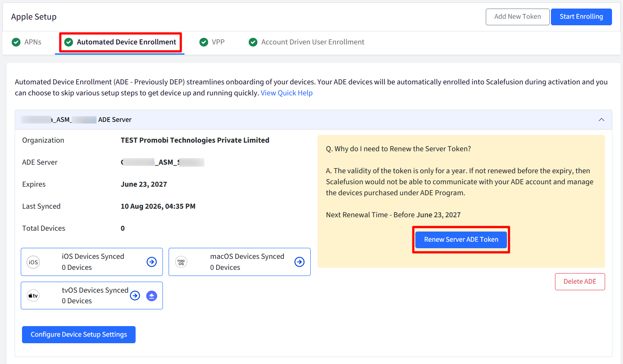Click the Apple TV badge icon

click(33, 296)
